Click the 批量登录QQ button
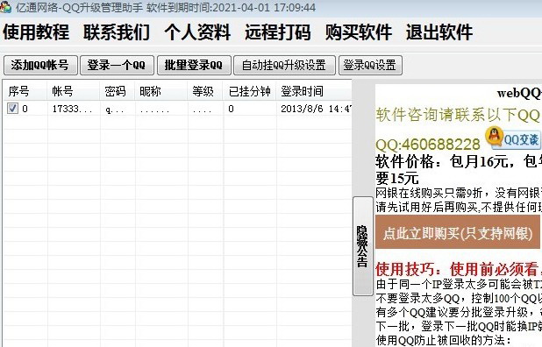The height and width of the screenshot is (347, 542). (x=194, y=65)
